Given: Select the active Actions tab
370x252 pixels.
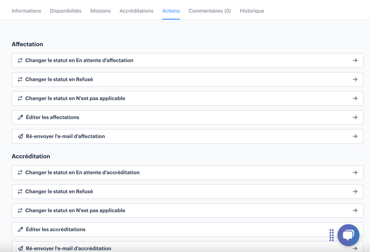Looking at the screenshot, I should click(171, 11).
